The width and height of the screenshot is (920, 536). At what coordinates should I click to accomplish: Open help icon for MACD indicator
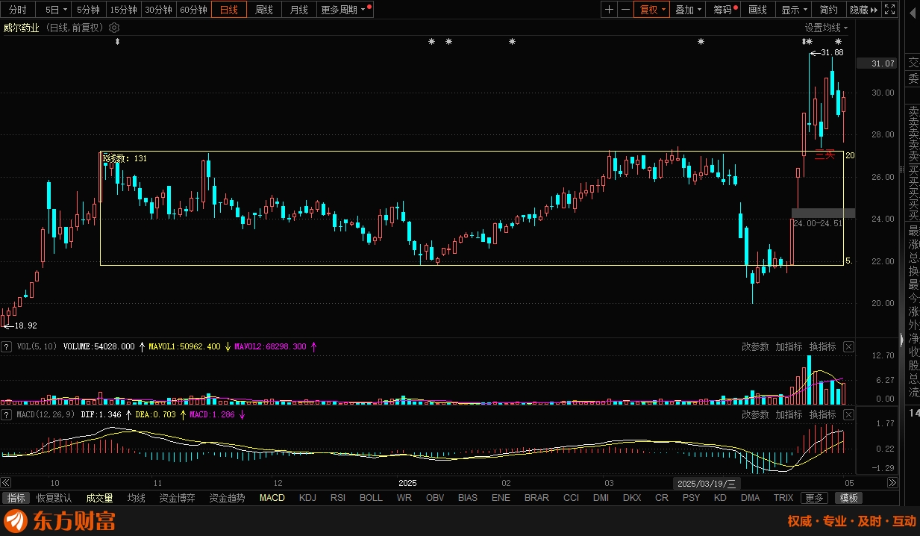point(7,414)
